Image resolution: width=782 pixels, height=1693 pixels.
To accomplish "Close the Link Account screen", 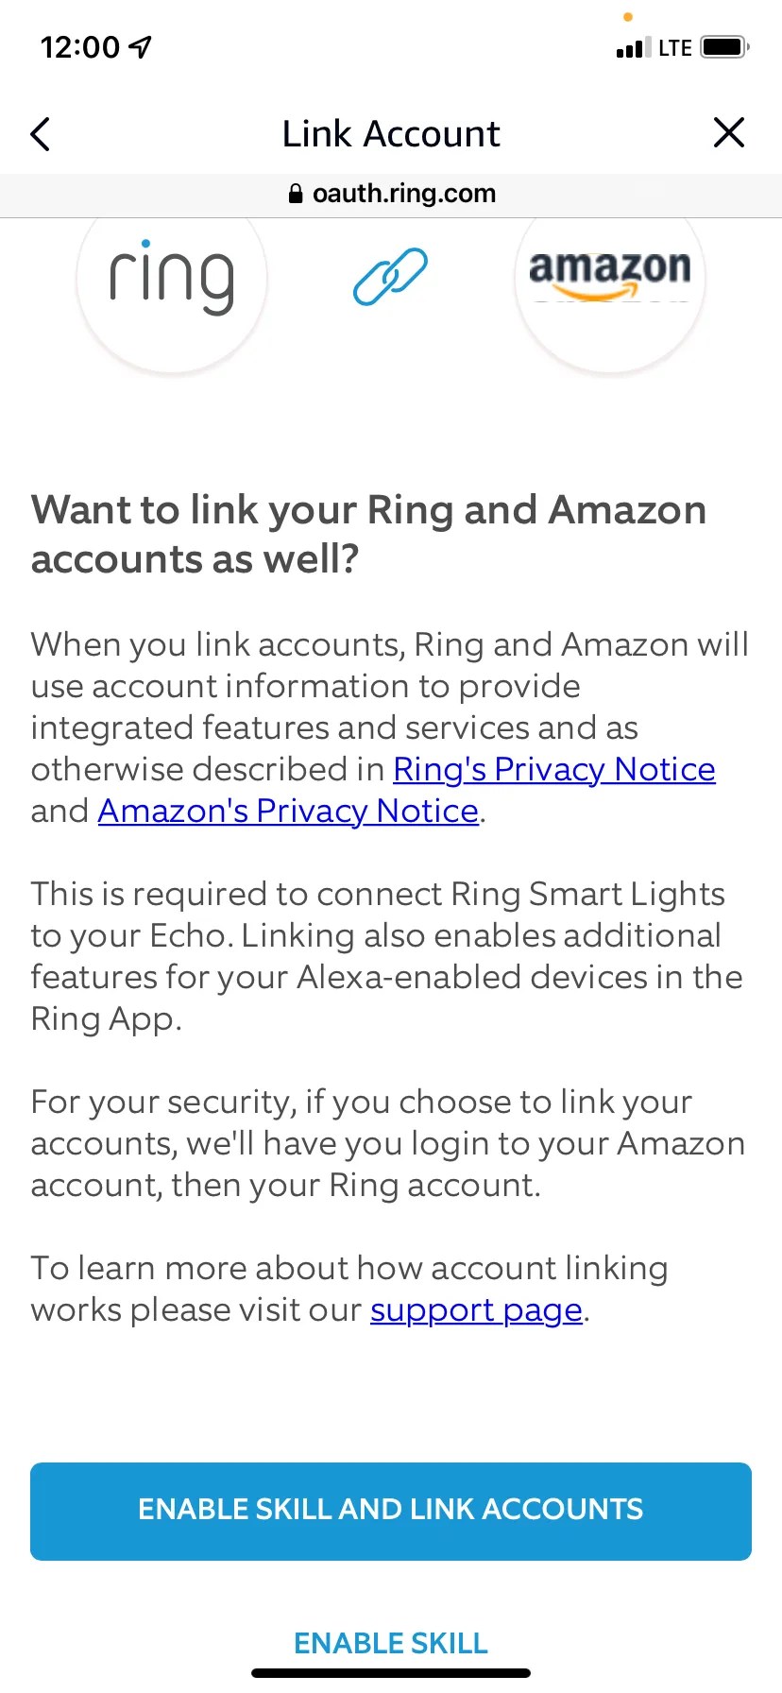I will click(728, 133).
